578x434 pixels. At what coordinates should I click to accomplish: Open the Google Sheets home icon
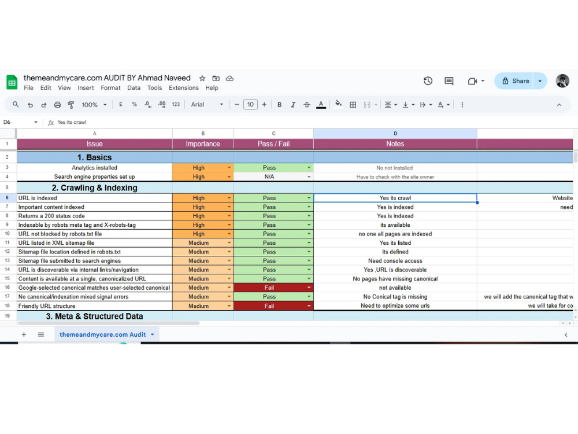(x=12, y=82)
